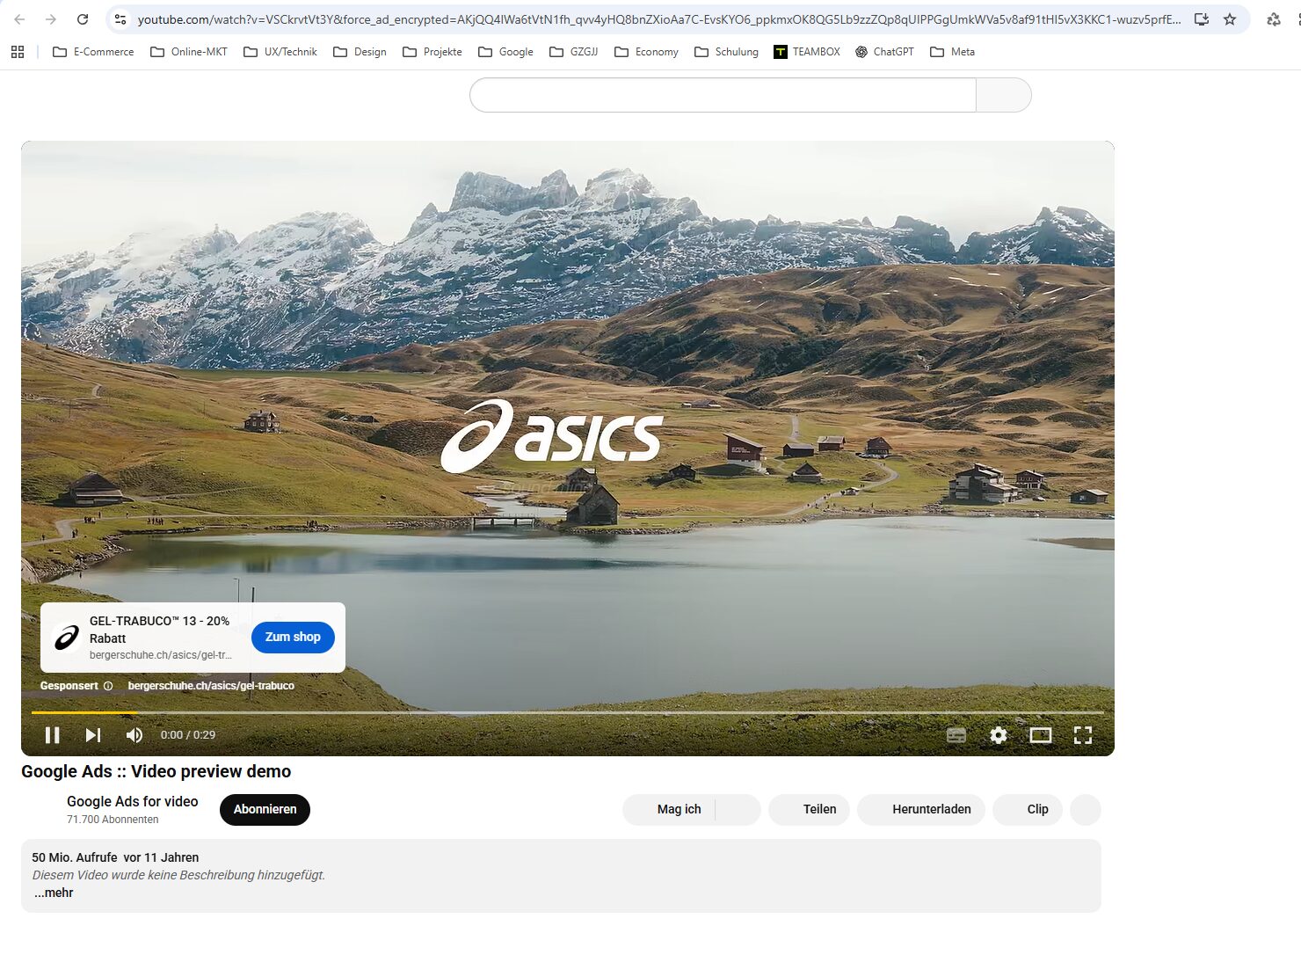Bookmark this page with the star
1301x977 pixels.
pos(1230,18)
